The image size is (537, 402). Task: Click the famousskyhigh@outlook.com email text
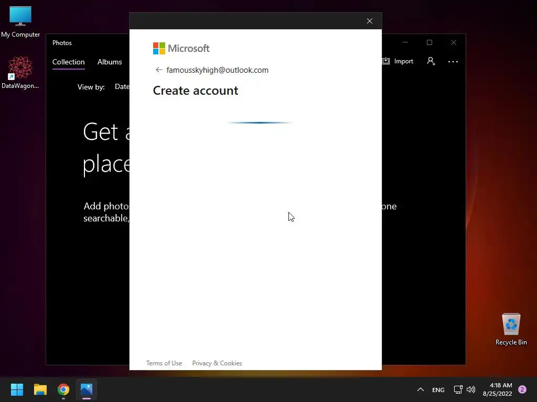click(218, 70)
